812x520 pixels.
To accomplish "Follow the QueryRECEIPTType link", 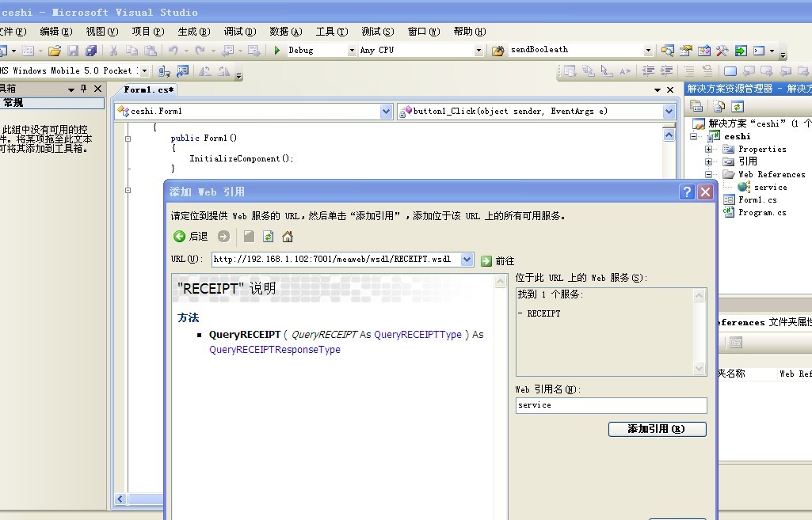I will [418, 335].
